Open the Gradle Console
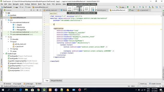164x92 pixels. pos(155,84)
